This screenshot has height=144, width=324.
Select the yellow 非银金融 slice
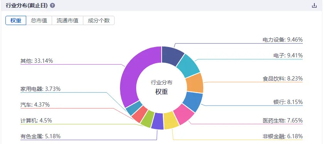pos(171,121)
